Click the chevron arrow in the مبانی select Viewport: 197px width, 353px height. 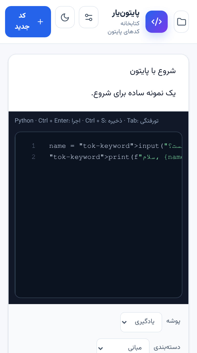click(x=100, y=348)
